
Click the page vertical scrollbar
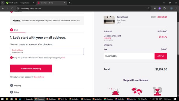tap(178, 38)
